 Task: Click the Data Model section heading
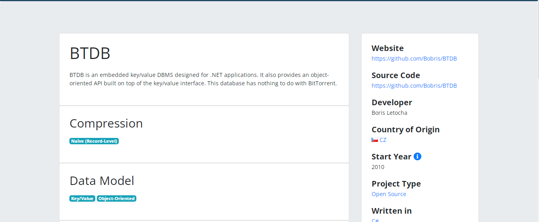(x=102, y=181)
